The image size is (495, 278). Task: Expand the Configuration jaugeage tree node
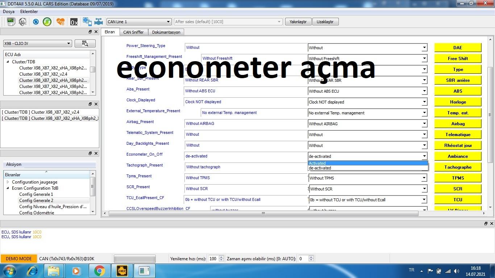pyautogui.click(x=8, y=182)
